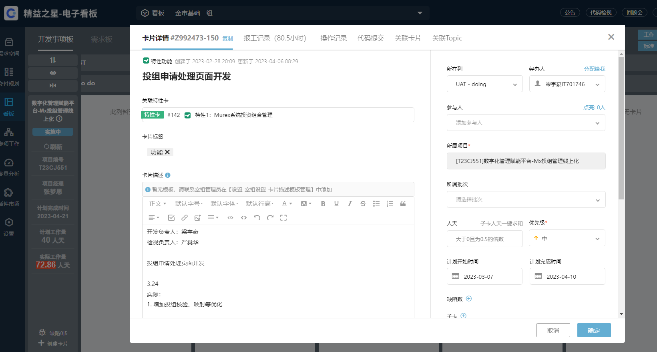
Task: Upload an image into the description
Action: click(198, 218)
